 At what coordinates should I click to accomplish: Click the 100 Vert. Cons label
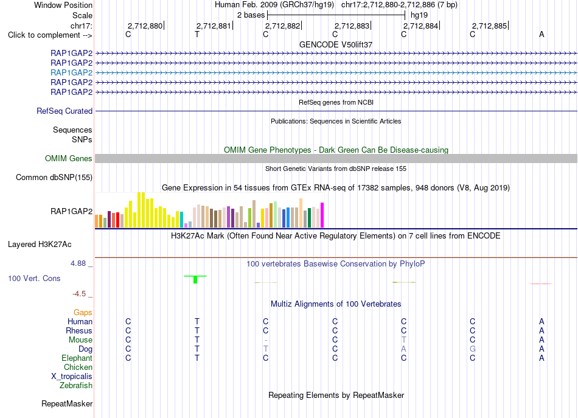(x=34, y=278)
